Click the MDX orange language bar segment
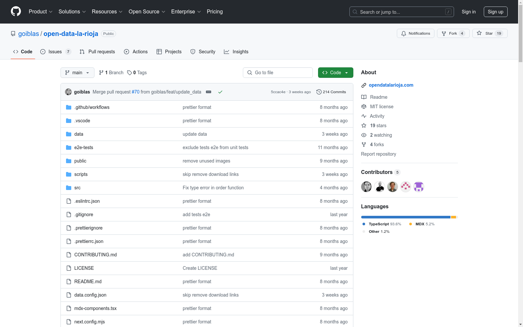523x327 pixels. click(x=453, y=217)
